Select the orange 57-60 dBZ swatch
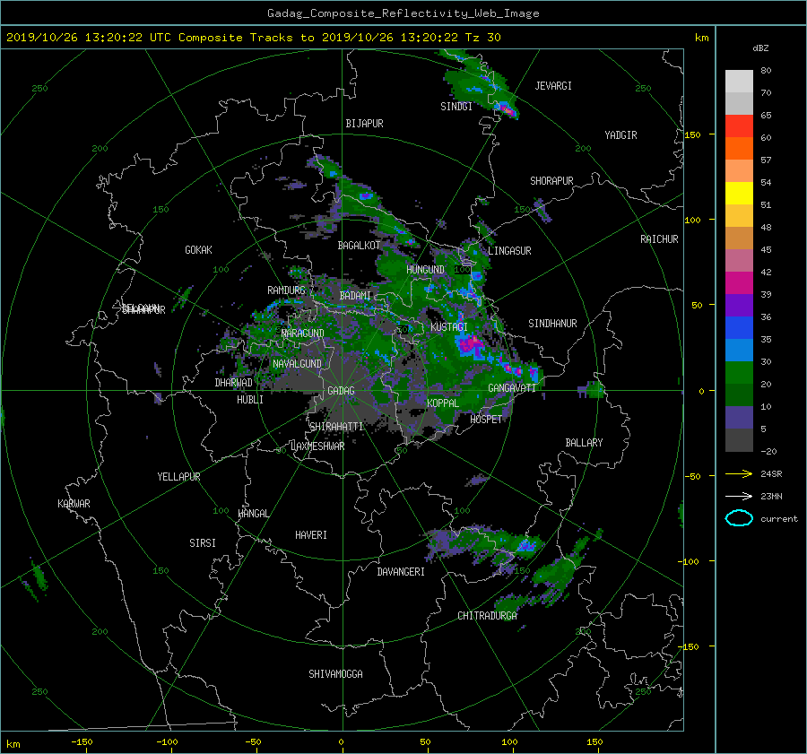This screenshot has height=754, width=807. tap(739, 149)
